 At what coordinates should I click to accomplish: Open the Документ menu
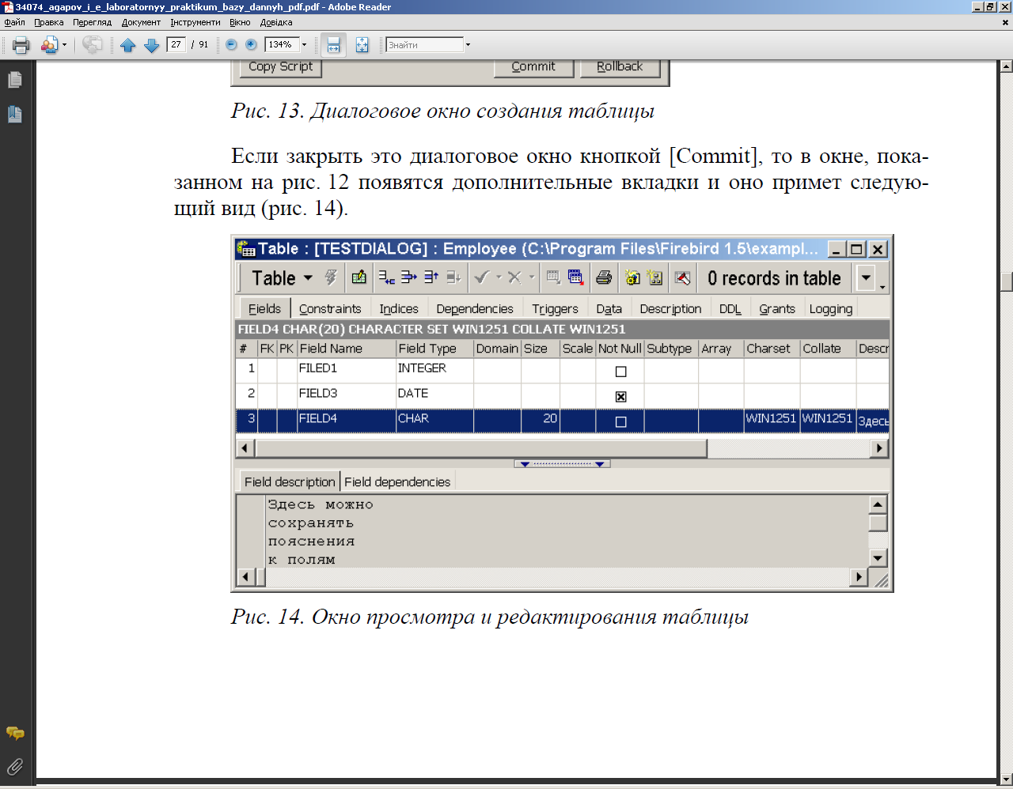click(141, 22)
